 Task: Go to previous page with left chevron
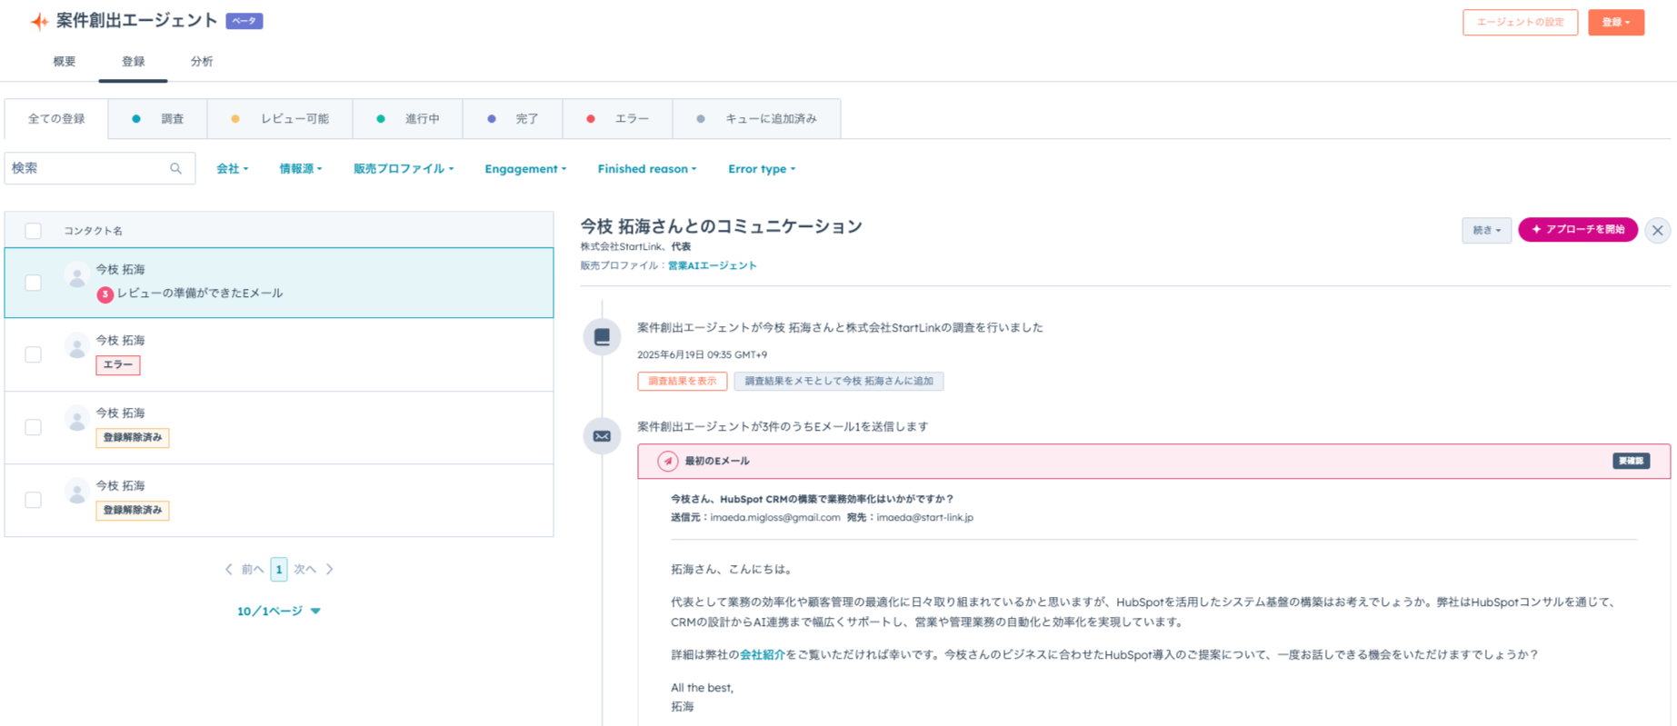pos(229,570)
